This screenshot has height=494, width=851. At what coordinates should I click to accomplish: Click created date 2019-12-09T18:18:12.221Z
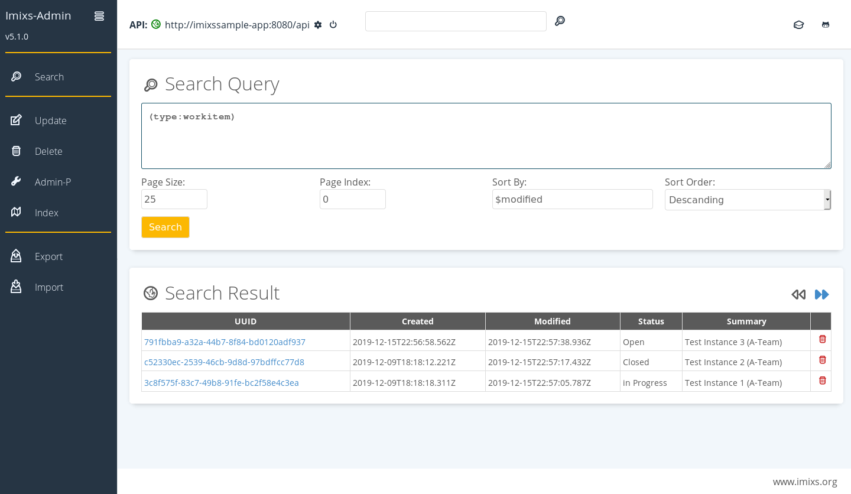(x=404, y=362)
